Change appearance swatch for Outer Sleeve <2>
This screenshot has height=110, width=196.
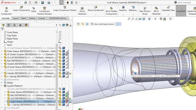click(67, 101)
